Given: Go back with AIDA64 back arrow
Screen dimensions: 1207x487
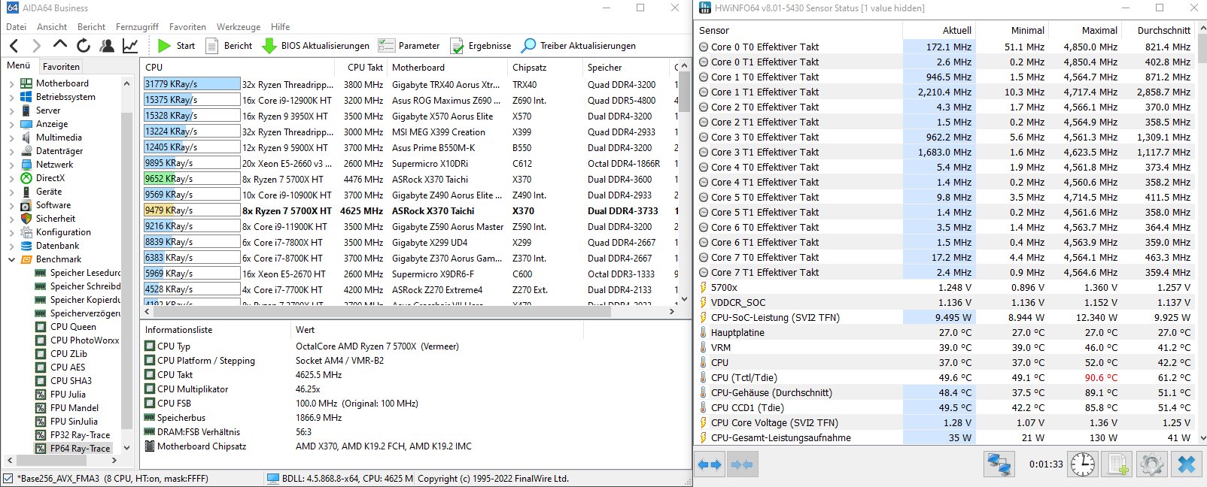Looking at the screenshot, I should pos(14,46).
